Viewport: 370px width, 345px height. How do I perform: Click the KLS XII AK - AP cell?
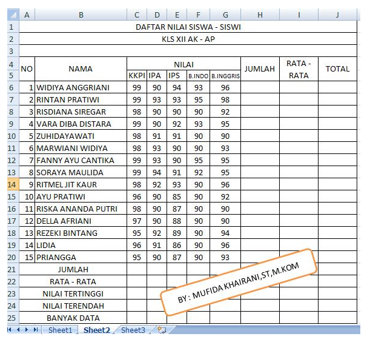188,39
